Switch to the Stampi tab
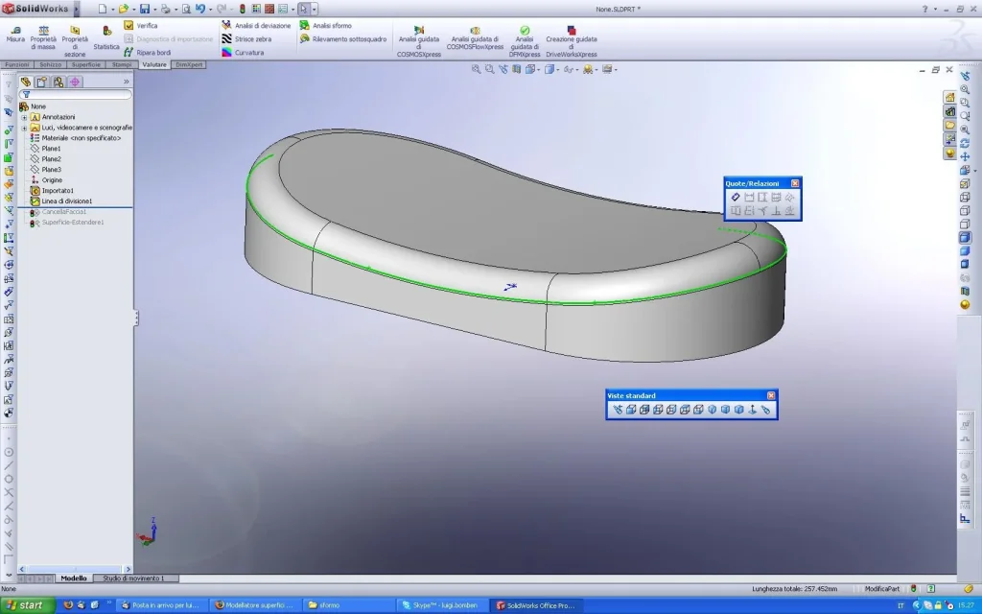The image size is (982, 614). point(122,64)
